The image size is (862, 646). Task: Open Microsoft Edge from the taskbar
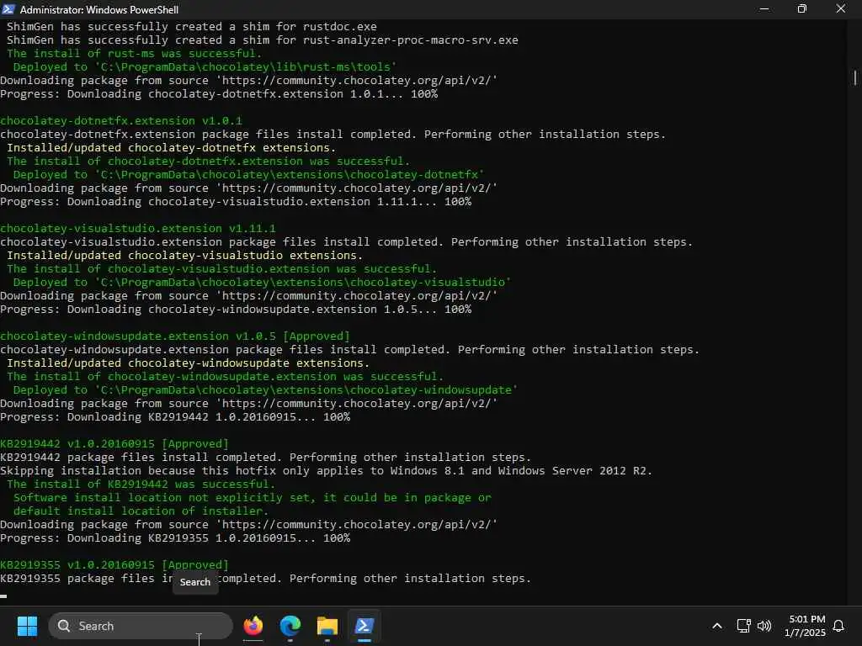[290, 626]
